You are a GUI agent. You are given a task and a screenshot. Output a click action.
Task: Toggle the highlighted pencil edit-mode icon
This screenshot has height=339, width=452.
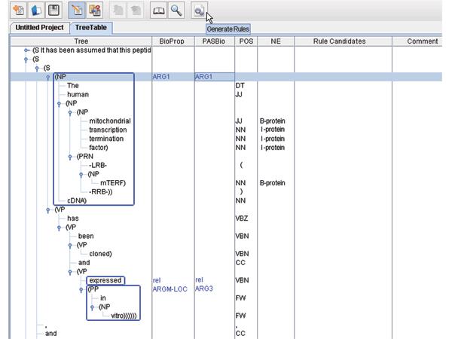pyautogui.click(x=77, y=10)
